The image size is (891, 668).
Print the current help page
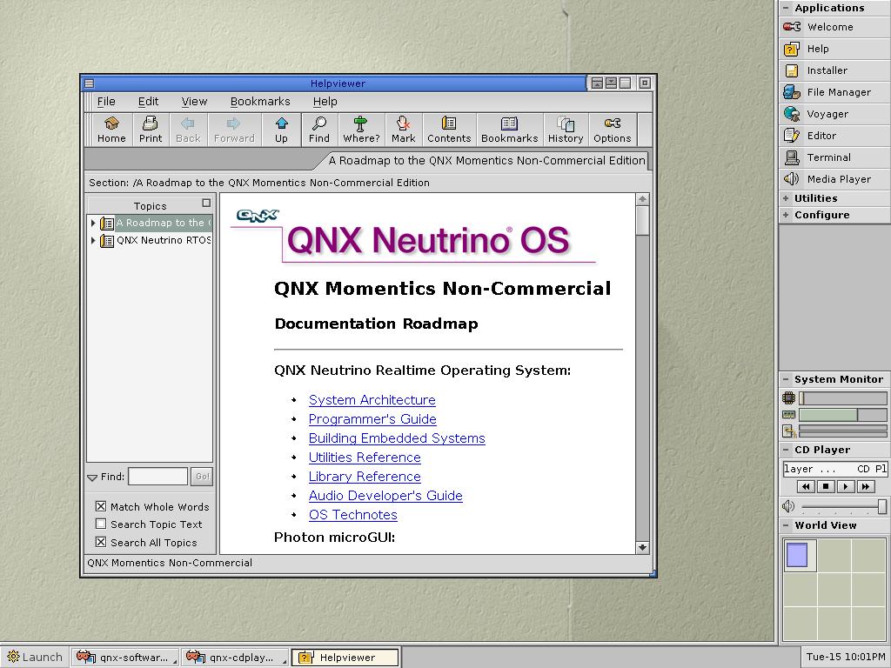(x=151, y=129)
